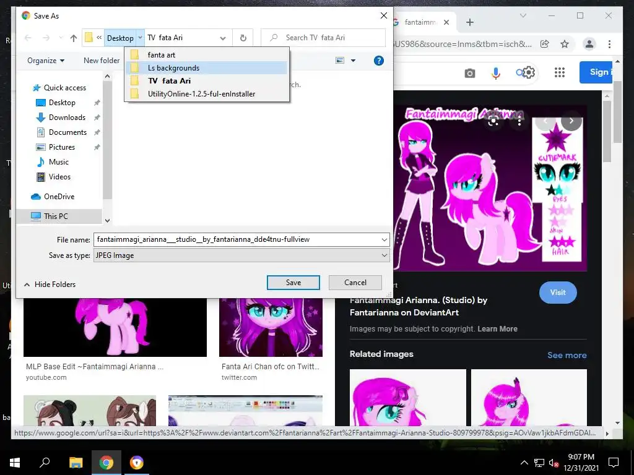Viewport: 634px width, 475px height.
Task: Open notification center icon in taskbar
Action: click(614, 463)
